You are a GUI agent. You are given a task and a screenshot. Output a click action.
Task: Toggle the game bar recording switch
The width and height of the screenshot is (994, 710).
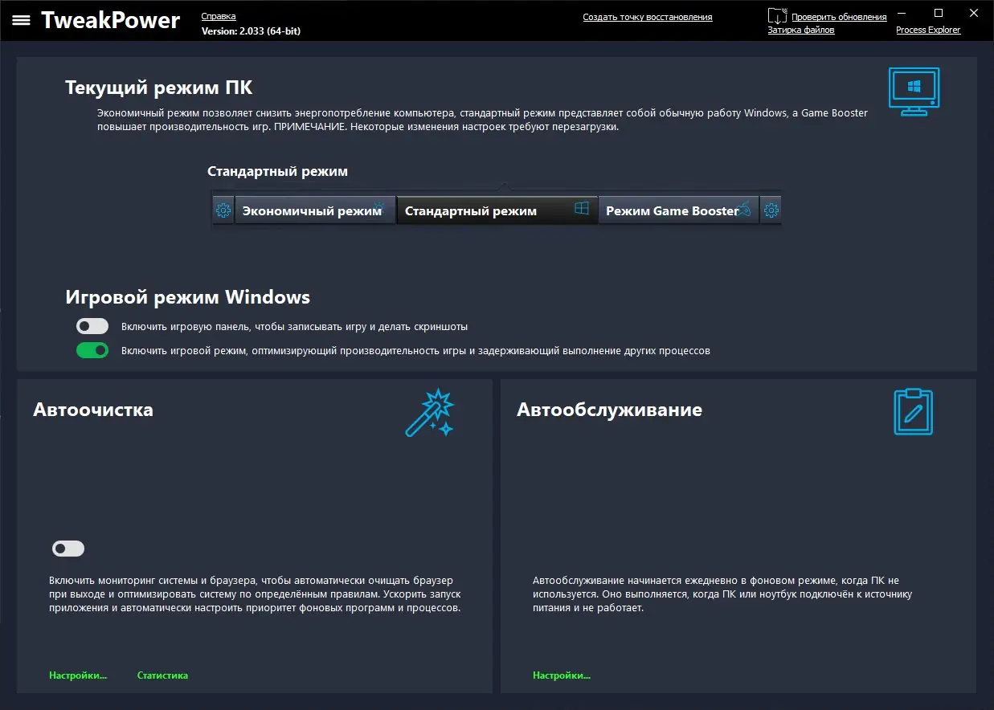click(x=92, y=326)
